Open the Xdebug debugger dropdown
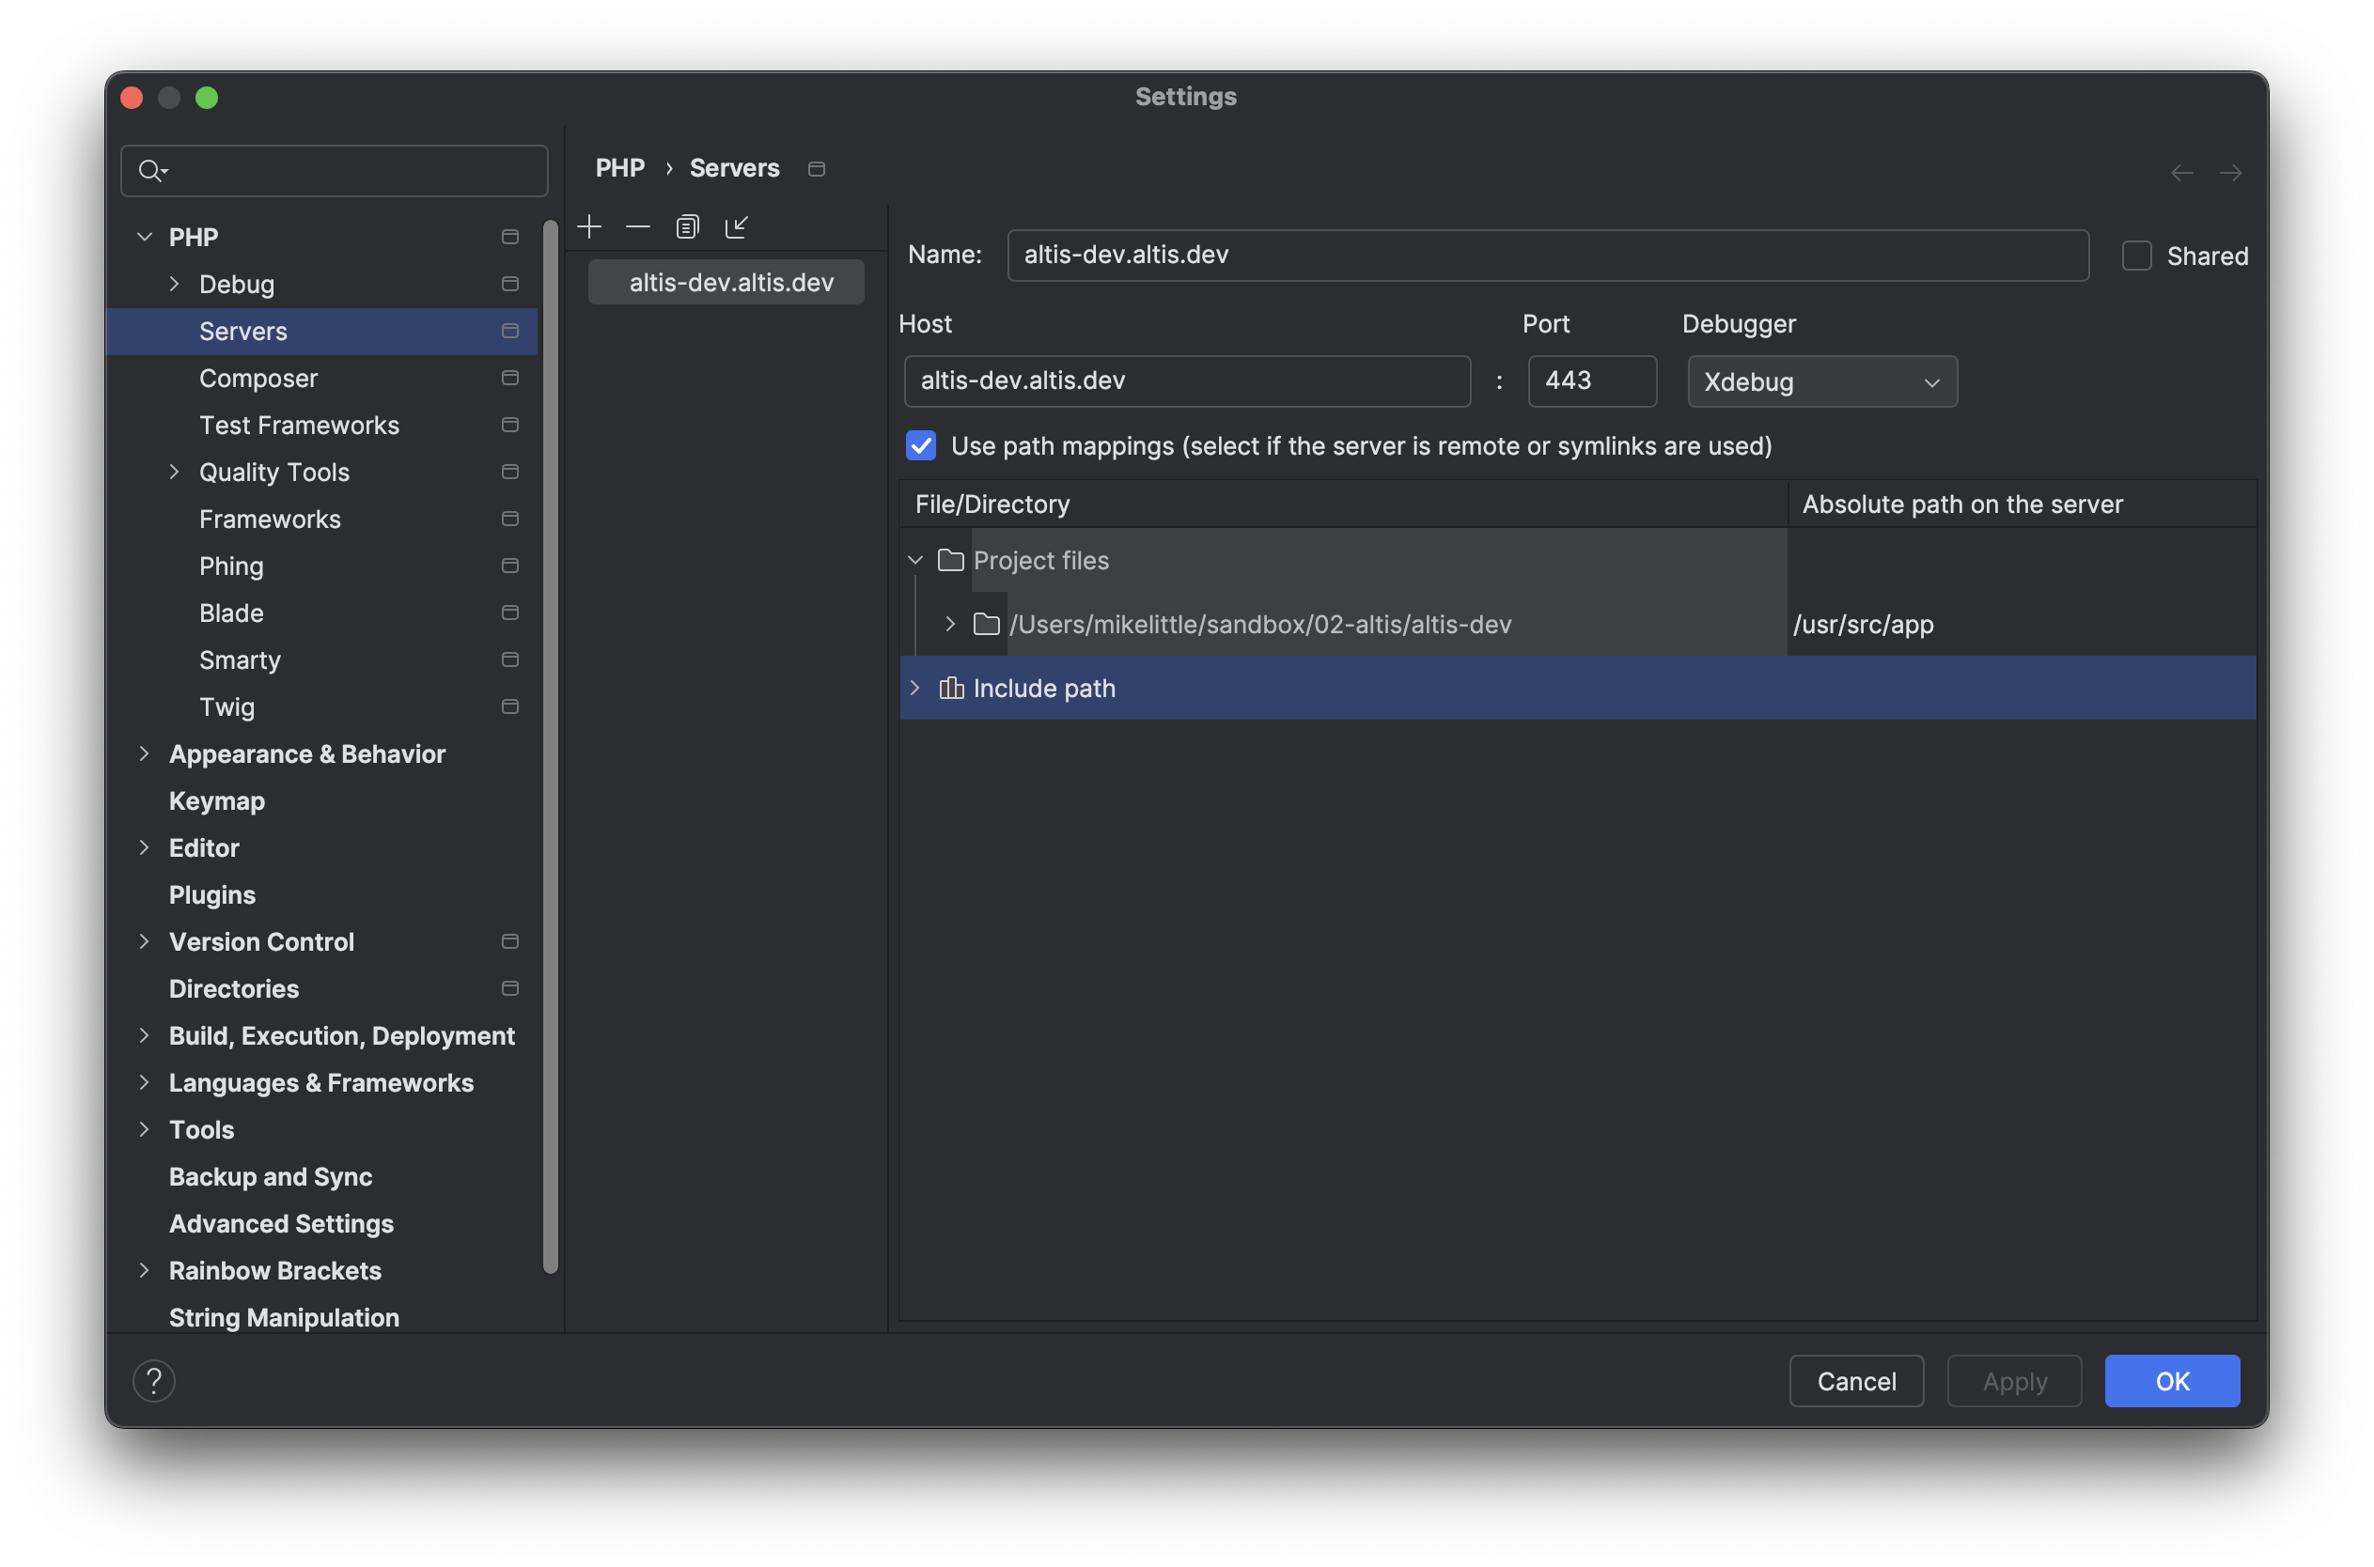Screen dimensions: 2374x1567 pos(1821,380)
